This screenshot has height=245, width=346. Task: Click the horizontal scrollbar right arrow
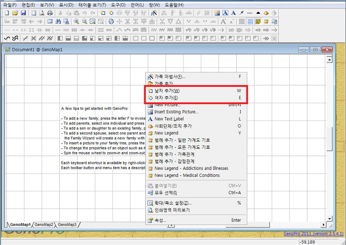pos(324,225)
